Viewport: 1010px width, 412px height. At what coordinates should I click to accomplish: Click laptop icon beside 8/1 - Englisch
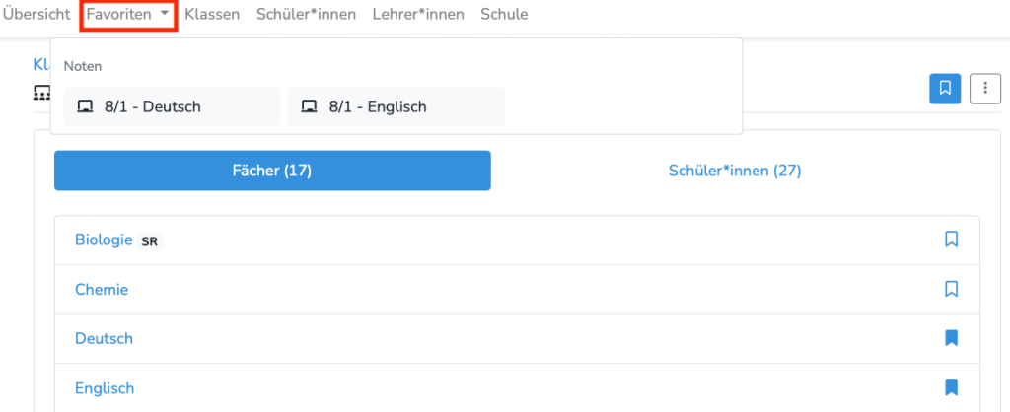(309, 106)
